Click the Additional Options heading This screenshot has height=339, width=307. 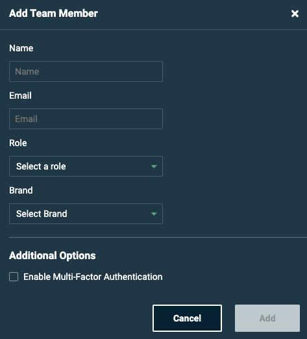tap(53, 256)
